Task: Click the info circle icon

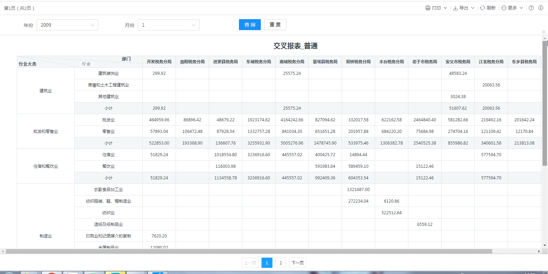Action: (x=541, y=8)
